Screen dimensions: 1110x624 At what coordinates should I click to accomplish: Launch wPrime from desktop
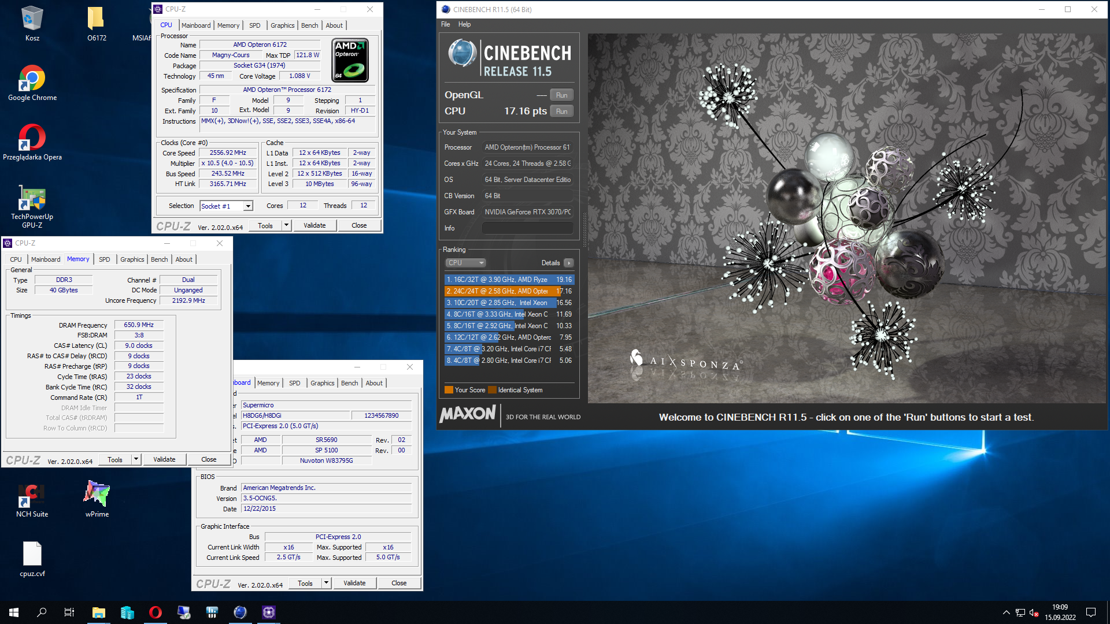[x=97, y=499]
